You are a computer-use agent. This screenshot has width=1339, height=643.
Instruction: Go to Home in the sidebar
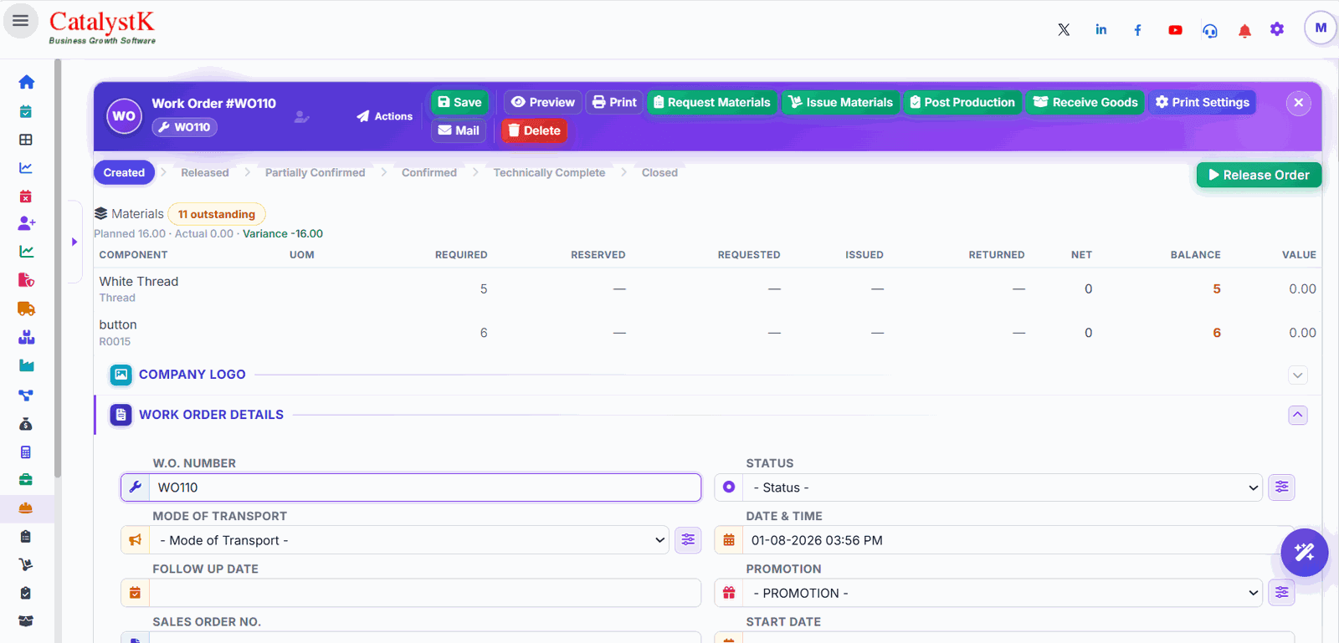point(27,82)
